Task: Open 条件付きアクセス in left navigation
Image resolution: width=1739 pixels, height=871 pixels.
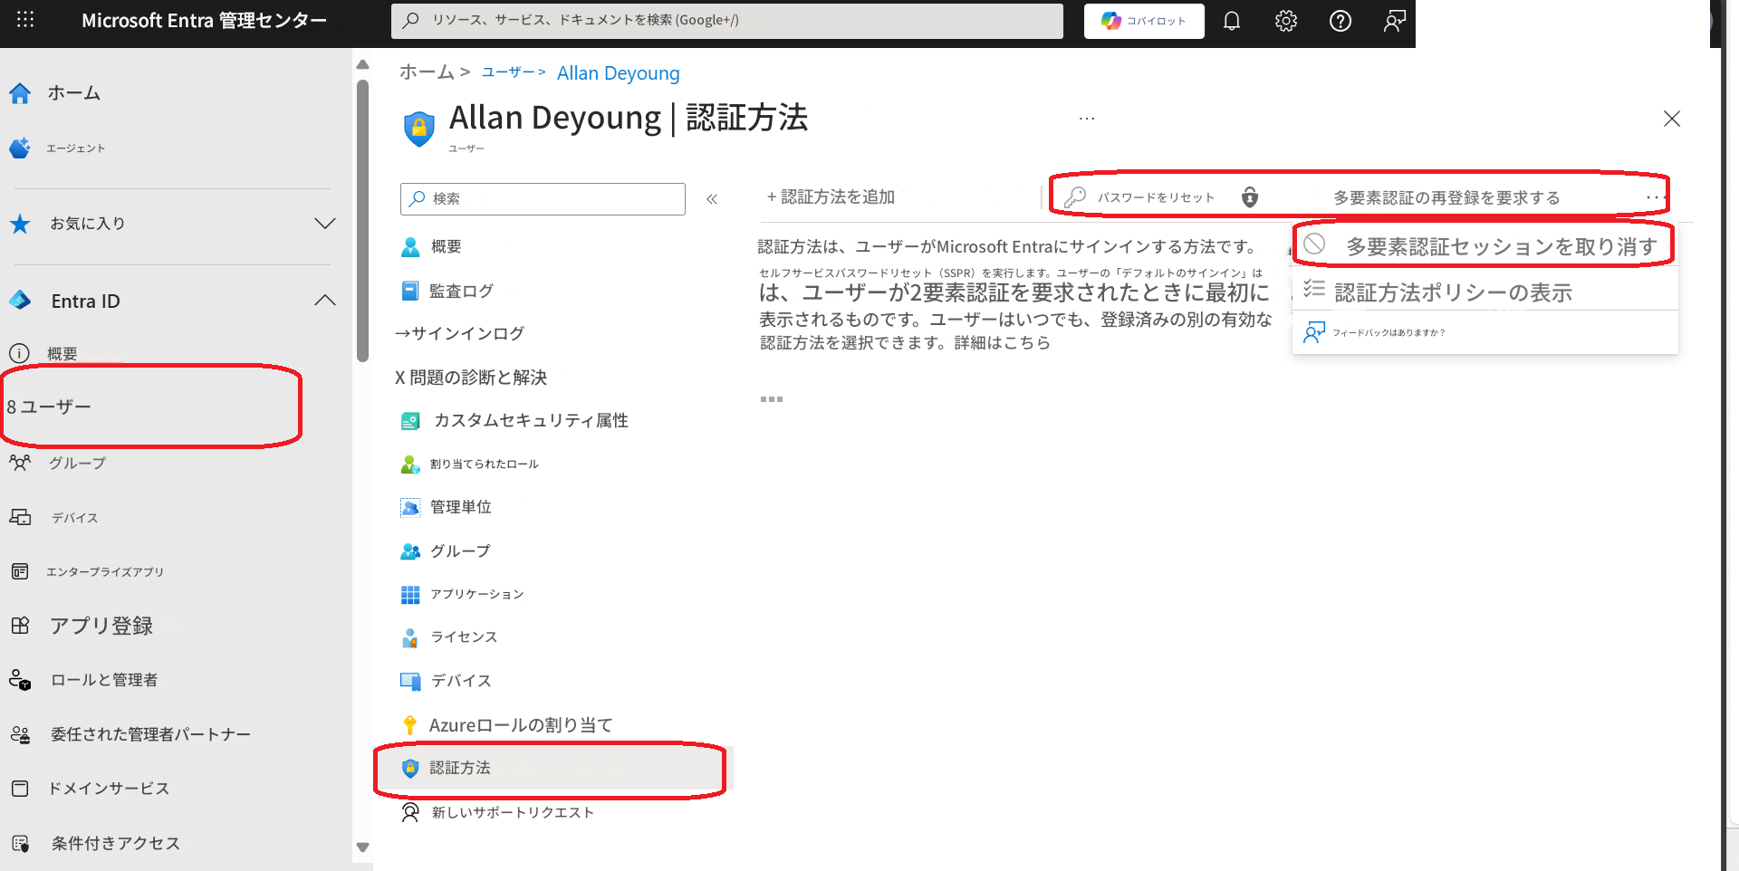Action: 115,843
